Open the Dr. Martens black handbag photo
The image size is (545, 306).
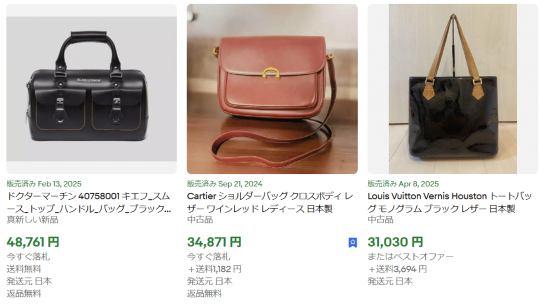pyautogui.click(x=92, y=89)
